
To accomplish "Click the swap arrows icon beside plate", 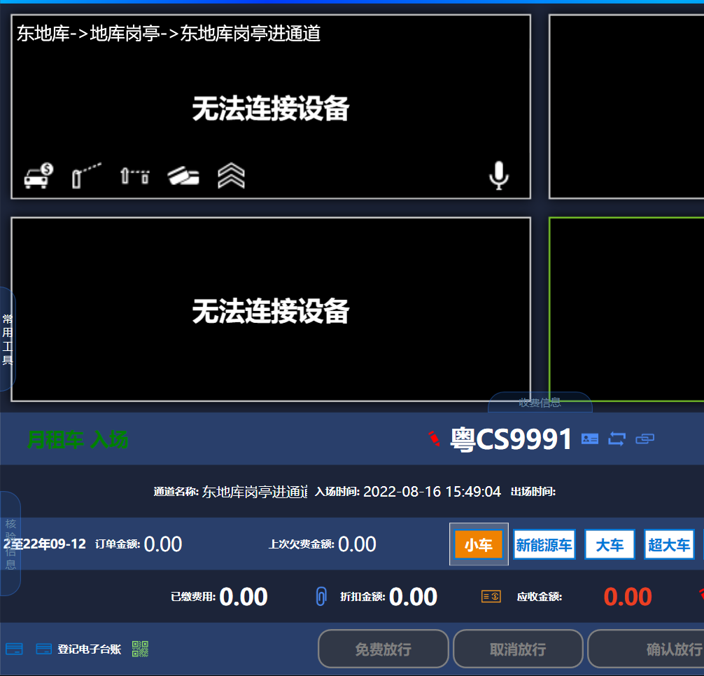I will [617, 439].
